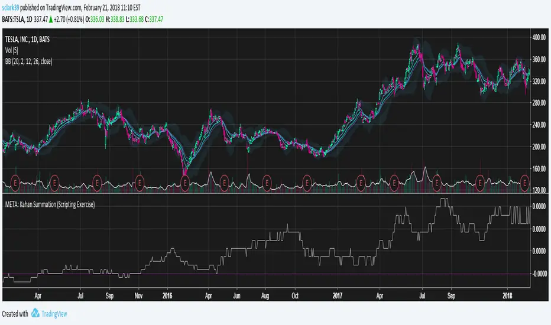Select earnings marker just right of Oct

pos(307,183)
